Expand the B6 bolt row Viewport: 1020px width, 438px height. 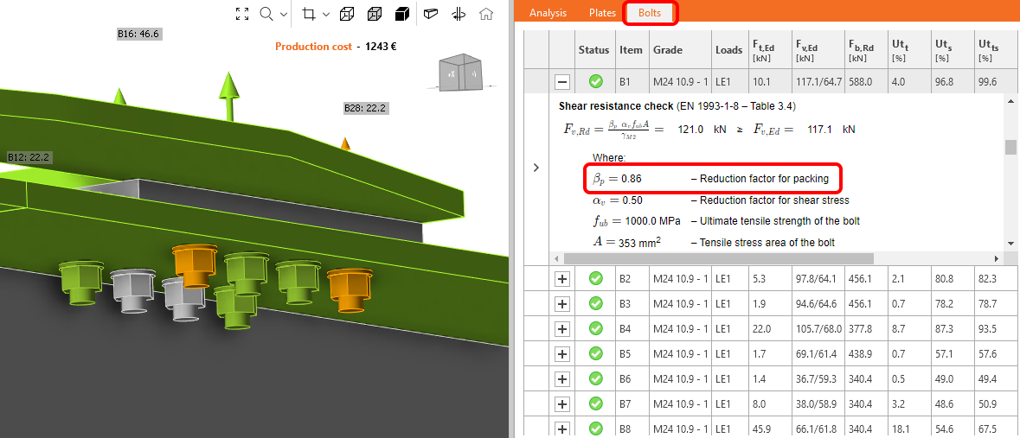(562, 379)
